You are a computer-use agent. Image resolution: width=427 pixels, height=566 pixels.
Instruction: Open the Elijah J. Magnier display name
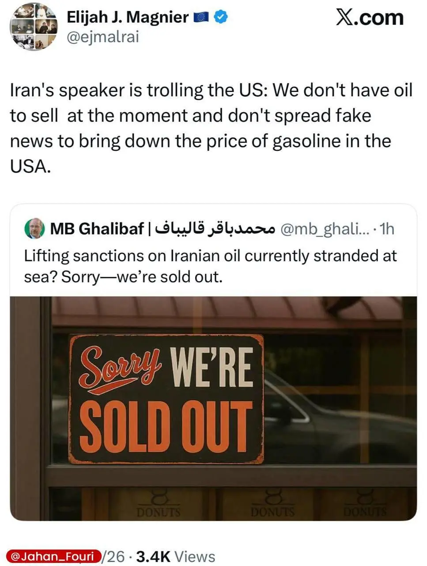(128, 17)
